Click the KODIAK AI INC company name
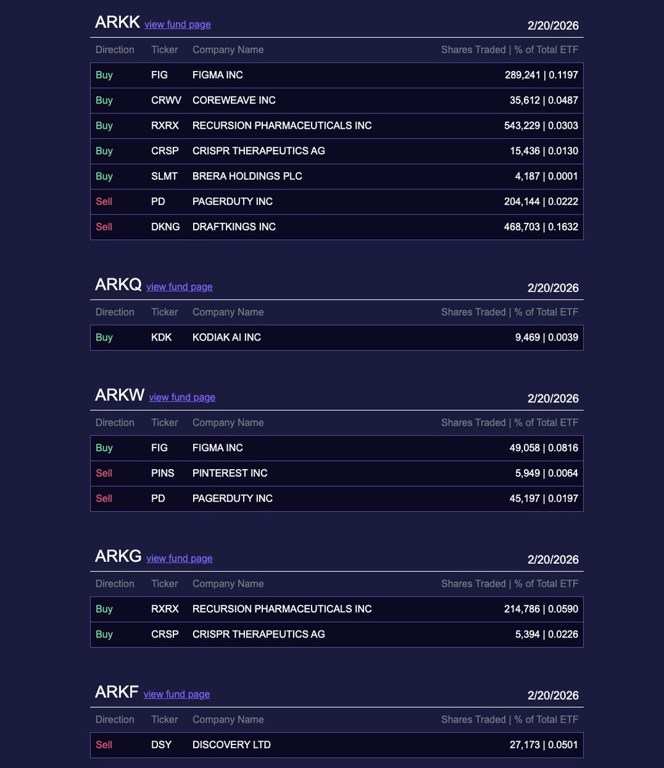Viewport: 664px width, 768px height. (x=226, y=337)
